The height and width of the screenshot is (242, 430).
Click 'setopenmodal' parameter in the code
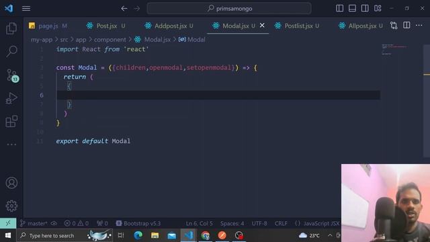[x=209, y=67]
